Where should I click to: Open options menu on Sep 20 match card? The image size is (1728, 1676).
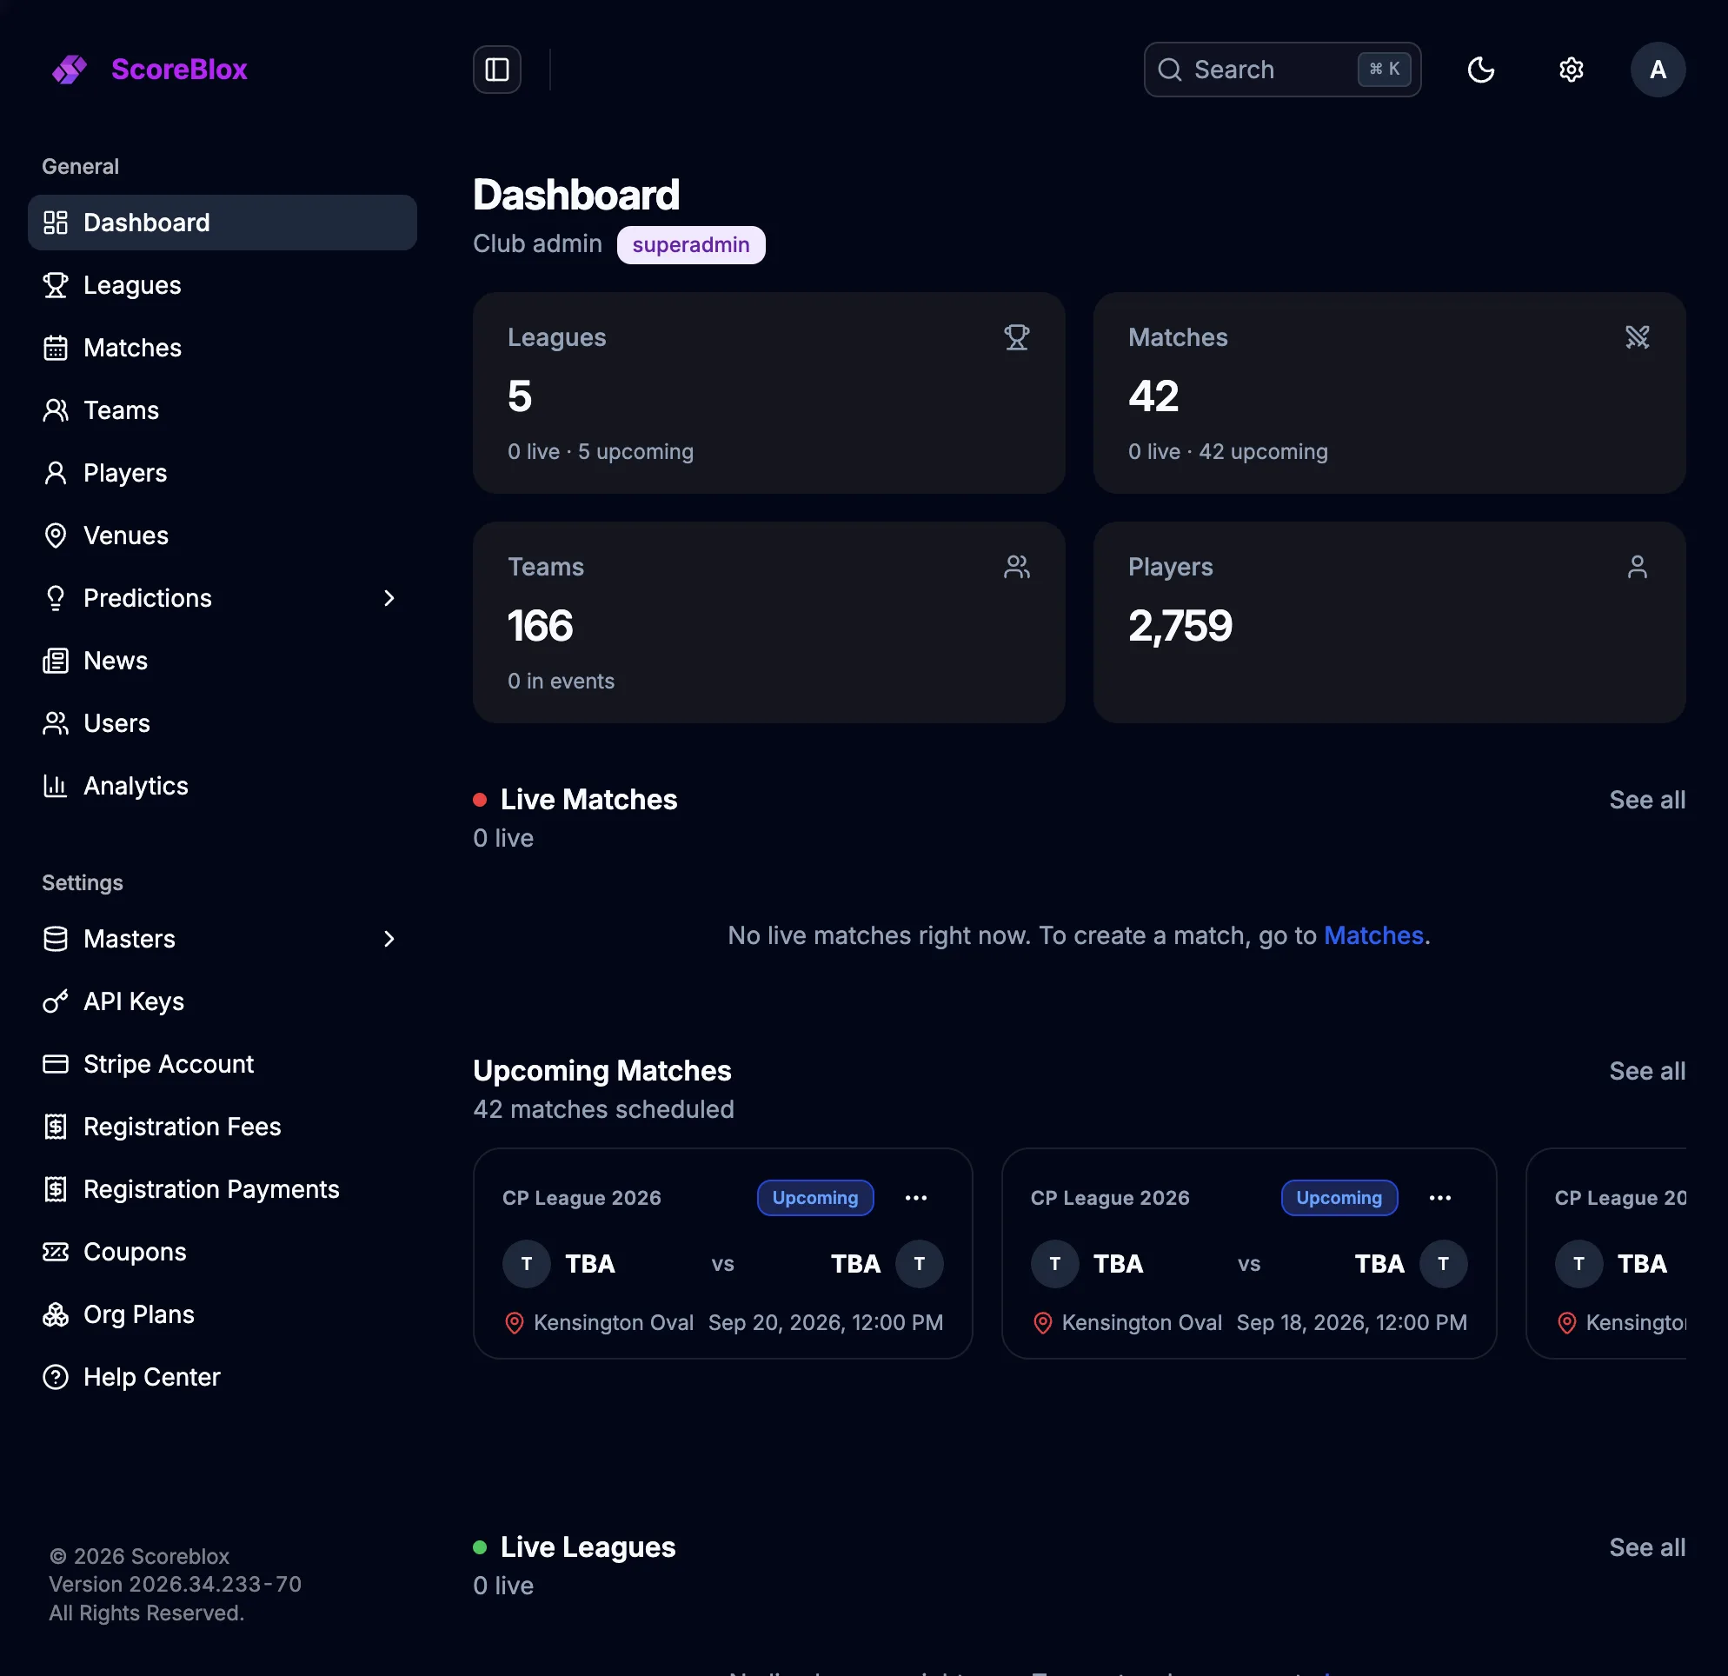click(916, 1198)
